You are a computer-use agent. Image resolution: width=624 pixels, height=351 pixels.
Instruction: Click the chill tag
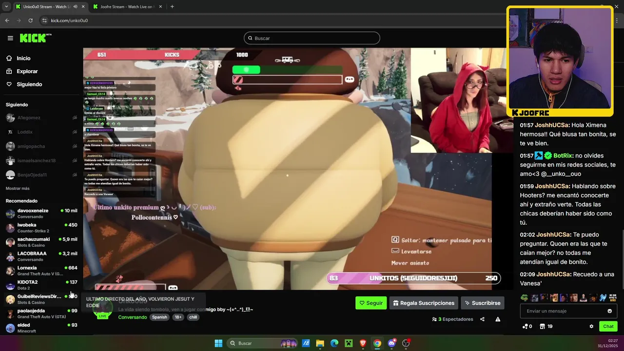(193, 317)
